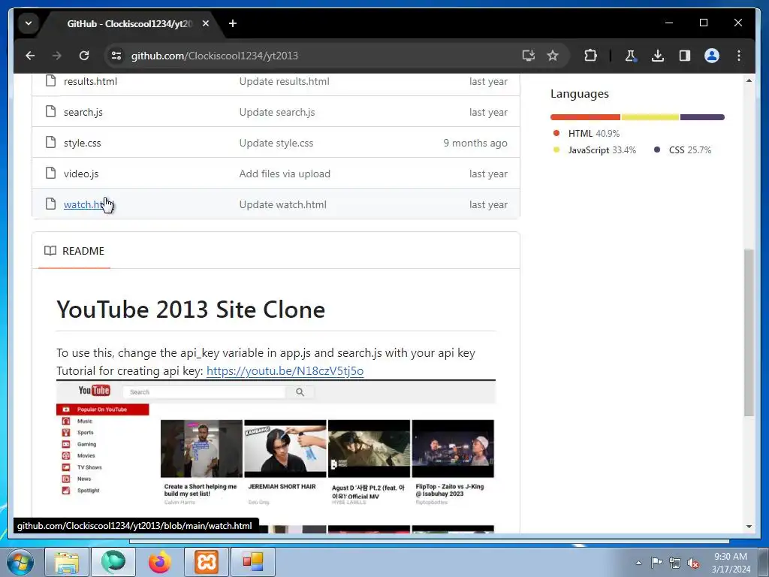Toggle the browser side panel icon
The width and height of the screenshot is (769, 577).
click(685, 56)
